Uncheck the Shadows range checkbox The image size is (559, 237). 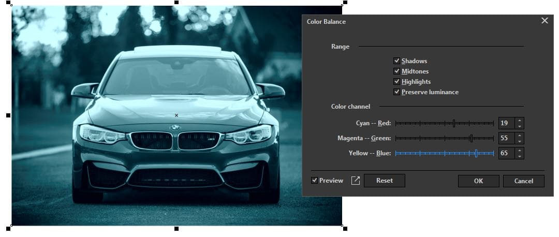click(x=396, y=61)
